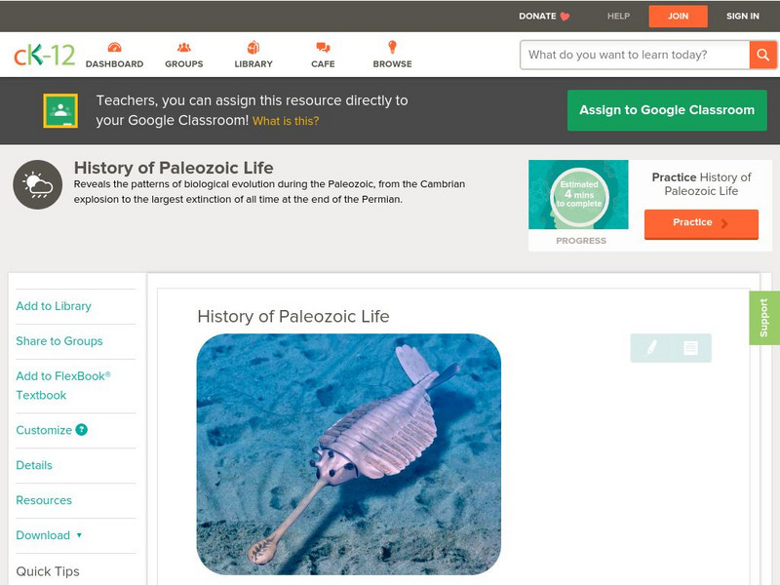The image size is (780, 585).
Task: Click the orange search magnifier button
Action: coord(762,55)
